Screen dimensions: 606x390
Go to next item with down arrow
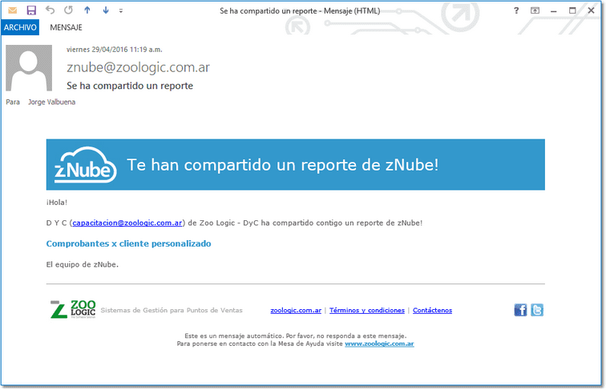coord(106,10)
